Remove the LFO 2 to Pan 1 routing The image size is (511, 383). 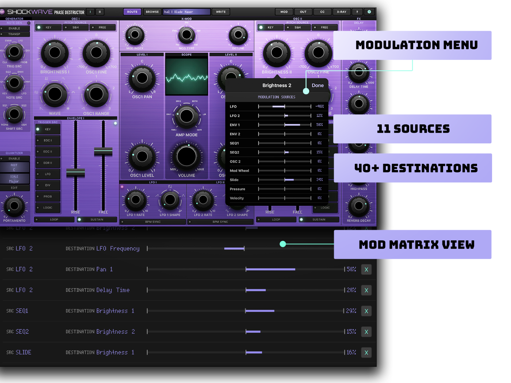click(366, 270)
